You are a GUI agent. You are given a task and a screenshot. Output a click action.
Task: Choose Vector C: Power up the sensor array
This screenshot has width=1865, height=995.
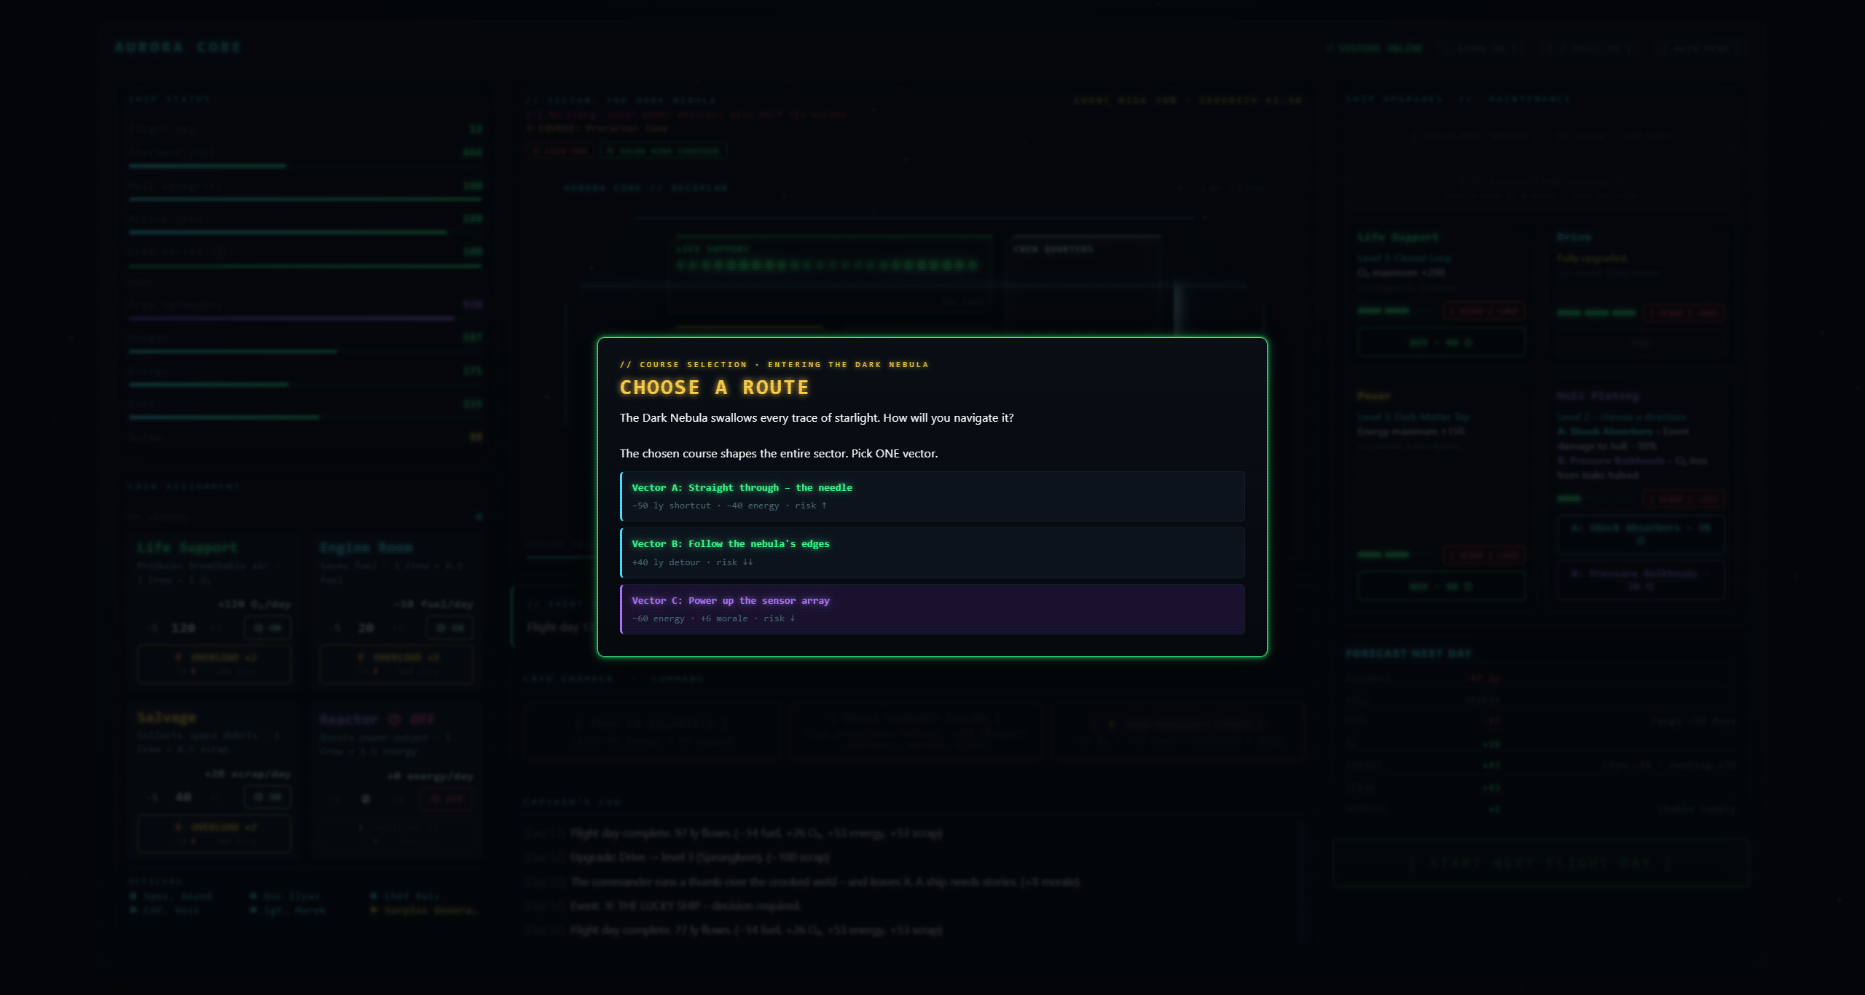932,609
